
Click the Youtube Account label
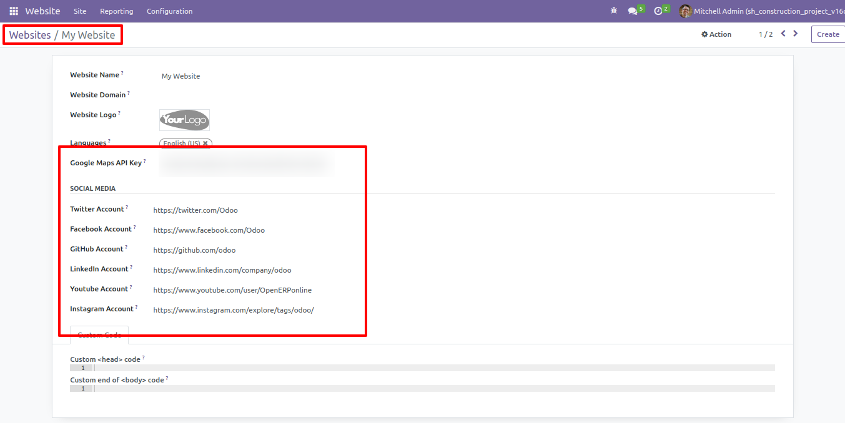click(99, 289)
